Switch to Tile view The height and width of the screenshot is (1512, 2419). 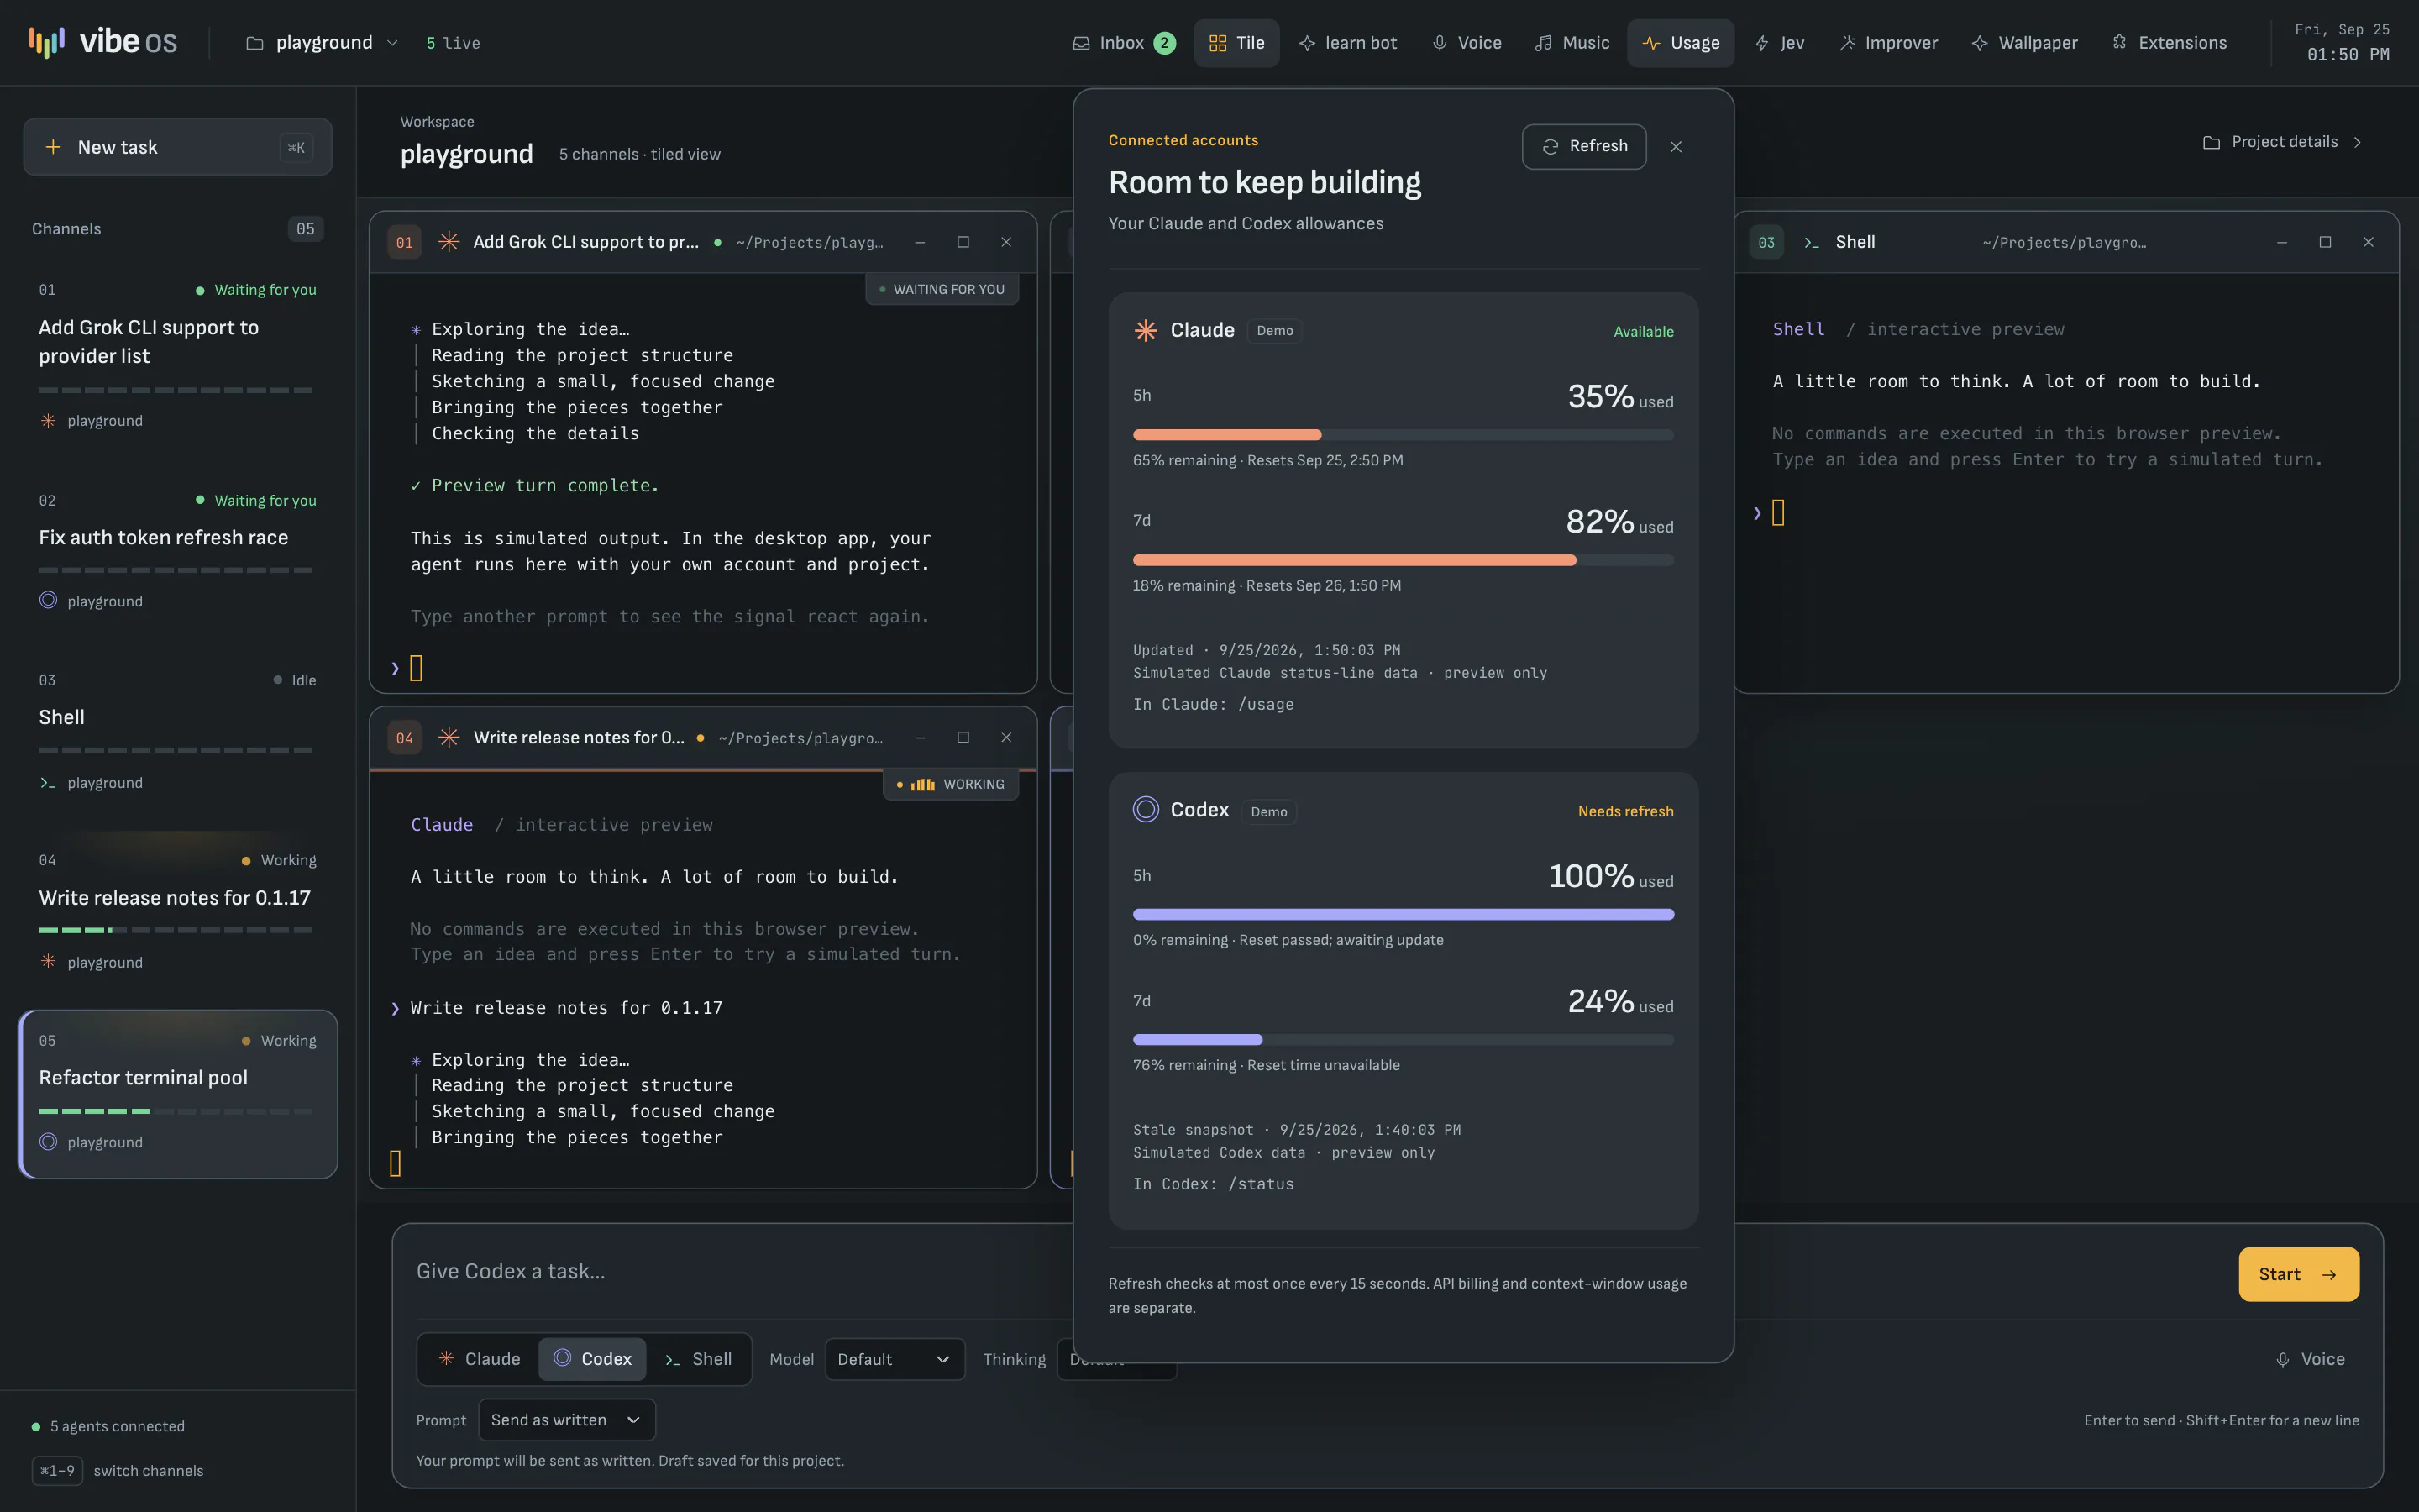pyautogui.click(x=1236, y=43)
